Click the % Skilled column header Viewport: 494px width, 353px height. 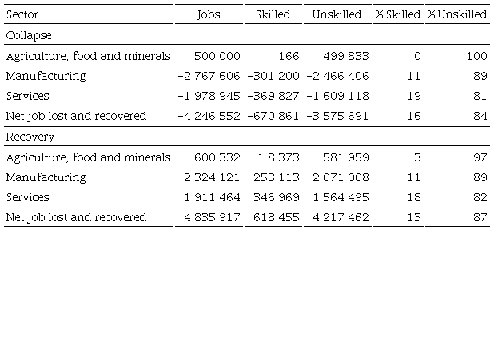397,15
